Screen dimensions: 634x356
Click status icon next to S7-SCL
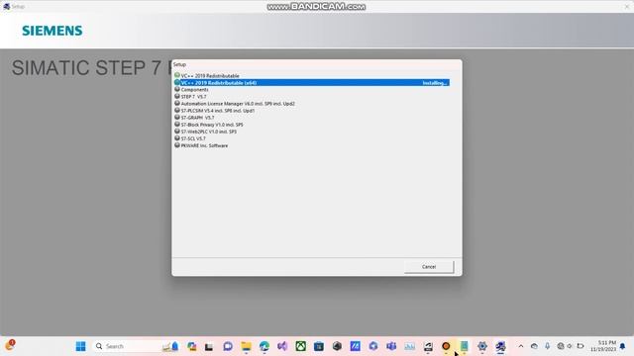pyautogui.click(x=177, y=138)
